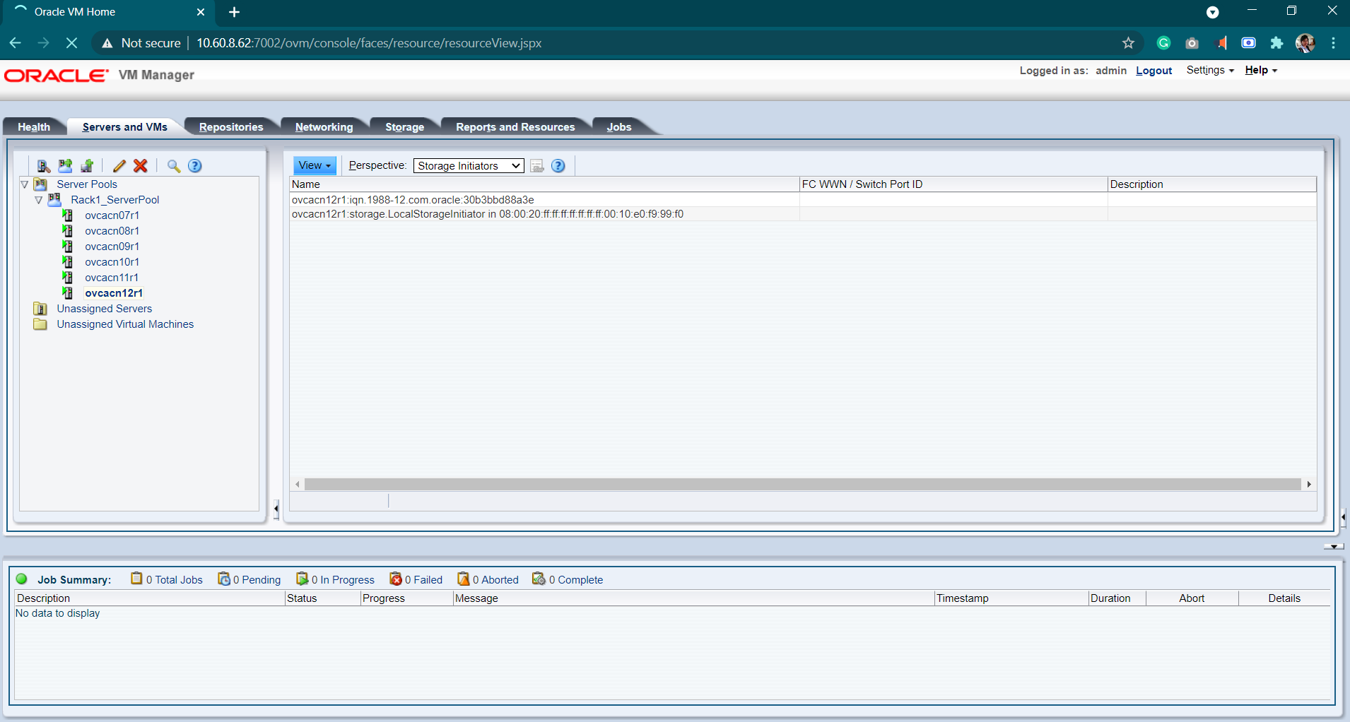Click the red X Delete icon

point(141,166)
